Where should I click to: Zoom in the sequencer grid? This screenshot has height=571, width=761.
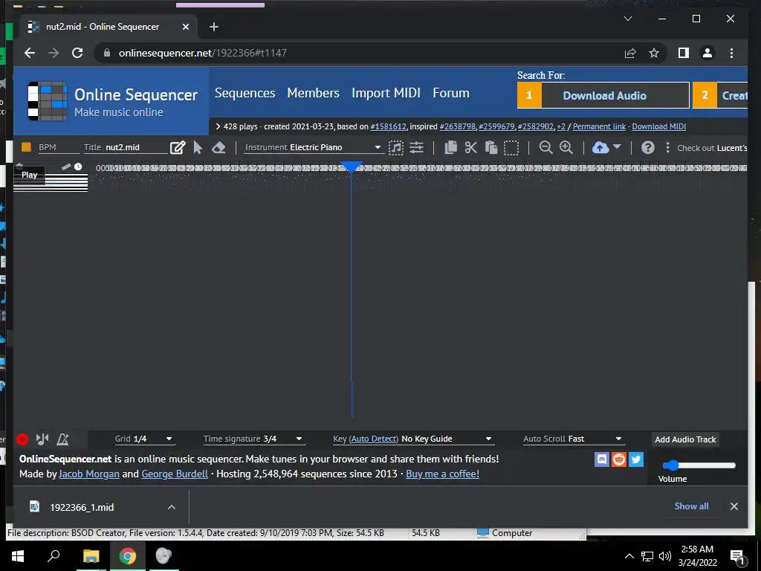[x=566, y=147]
